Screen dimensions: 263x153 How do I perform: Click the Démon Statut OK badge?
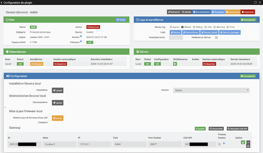(x=148, y=64)
